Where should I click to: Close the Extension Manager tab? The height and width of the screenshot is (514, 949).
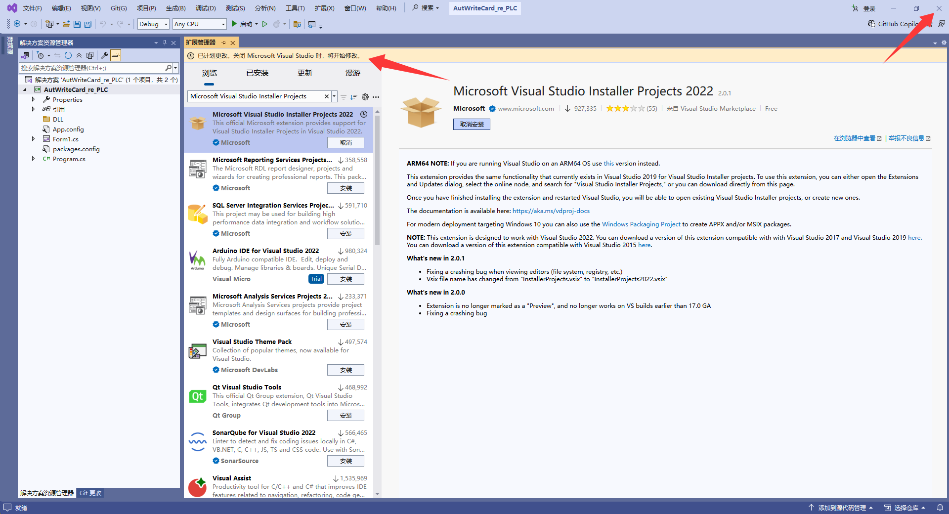click(x=232, y=43)
